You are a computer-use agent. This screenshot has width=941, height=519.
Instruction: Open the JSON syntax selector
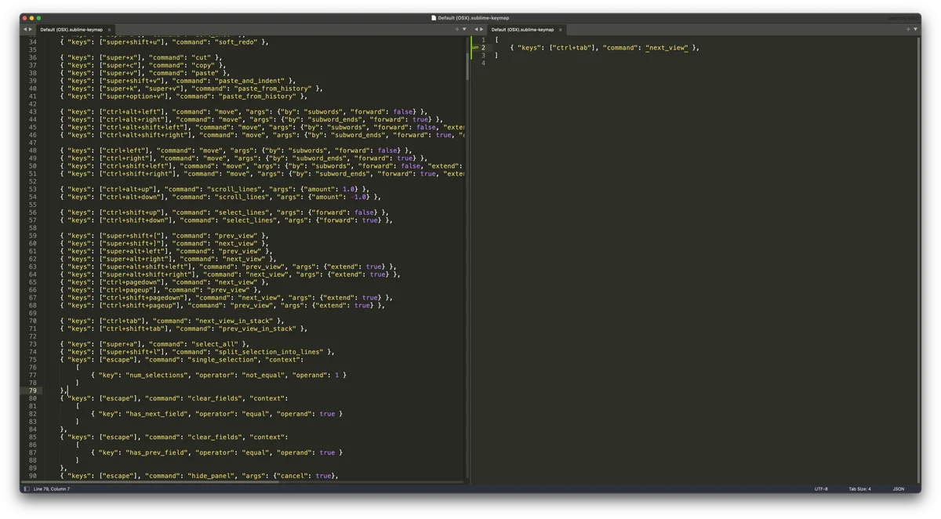coord(899,489)
